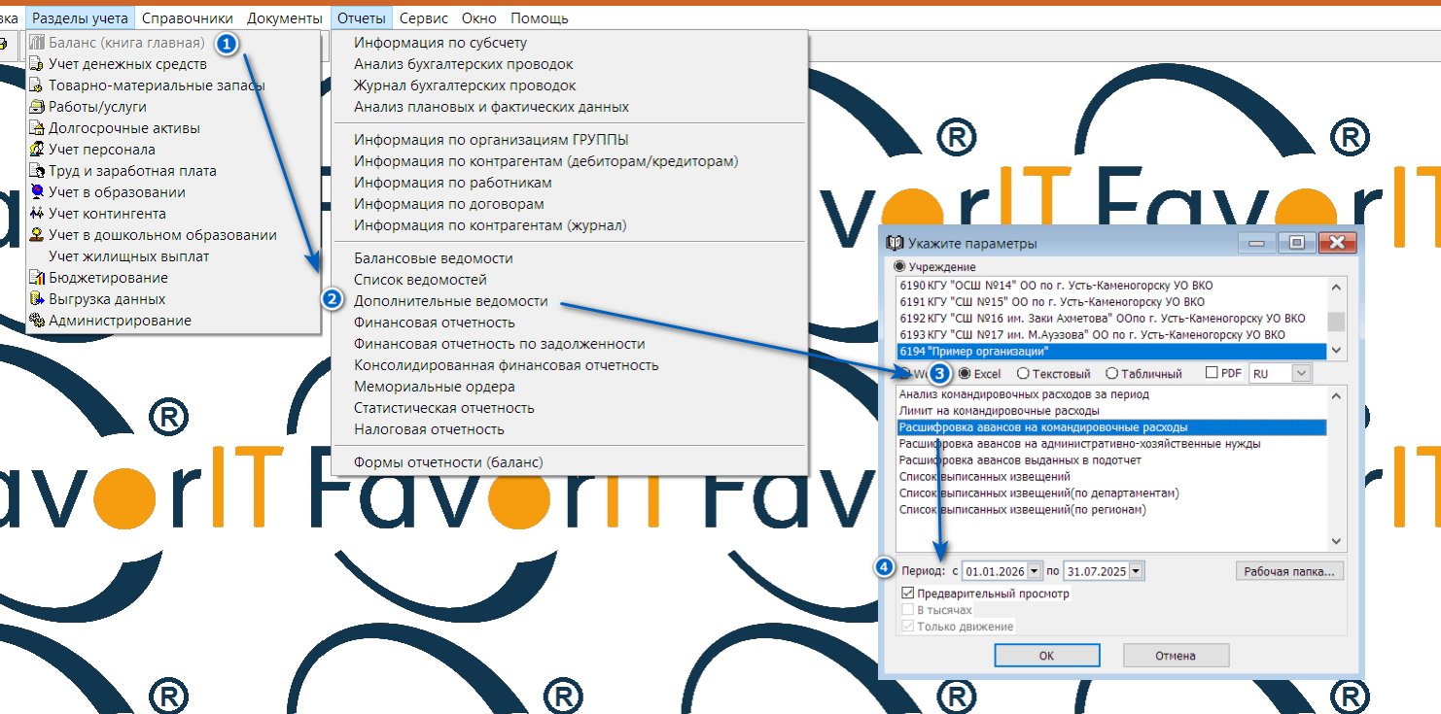Click the Учет персонала icon
Image resolution: width=1441 pixels, height=714 pixels.
point(38,150)
